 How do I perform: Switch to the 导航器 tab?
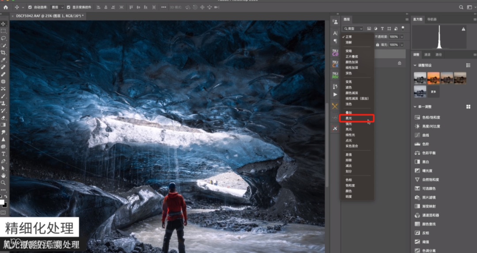click(x=432, y=19)
